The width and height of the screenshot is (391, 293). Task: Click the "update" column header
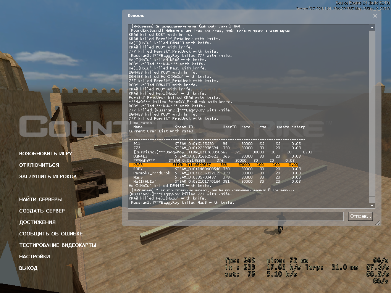282,127
